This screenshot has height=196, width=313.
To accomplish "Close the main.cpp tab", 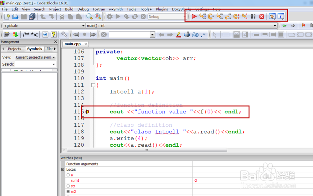I will click(x=86, y=44).
